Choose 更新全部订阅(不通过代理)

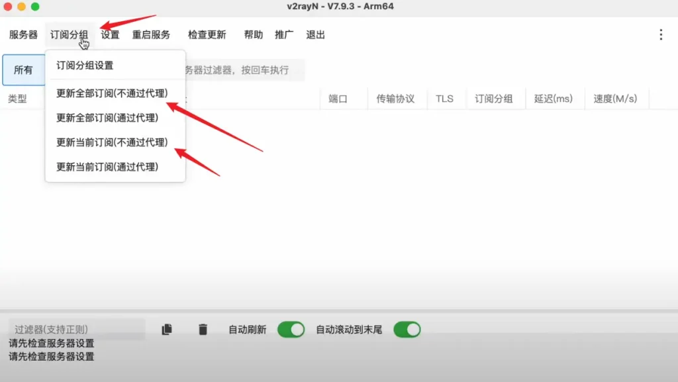pyautogui.click(x=111, y=93)
